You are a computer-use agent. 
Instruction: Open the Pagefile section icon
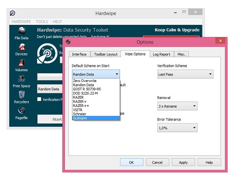21,110
